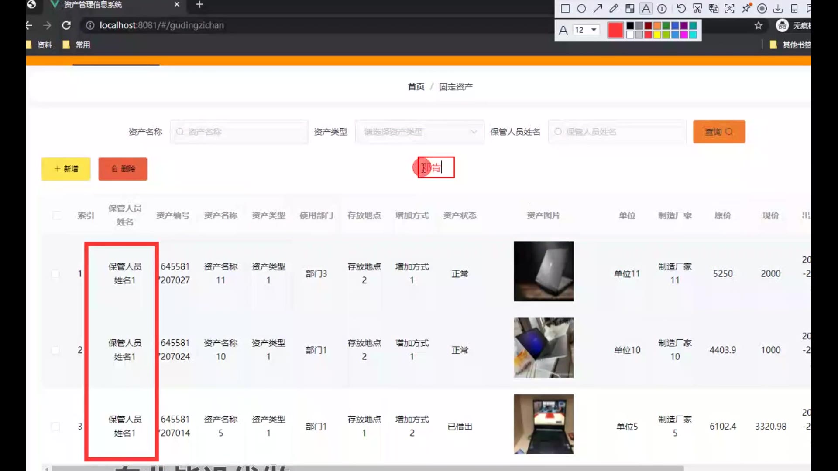Undo the last annotation
Screen dimensions: 838x471
tap(681, 8)
